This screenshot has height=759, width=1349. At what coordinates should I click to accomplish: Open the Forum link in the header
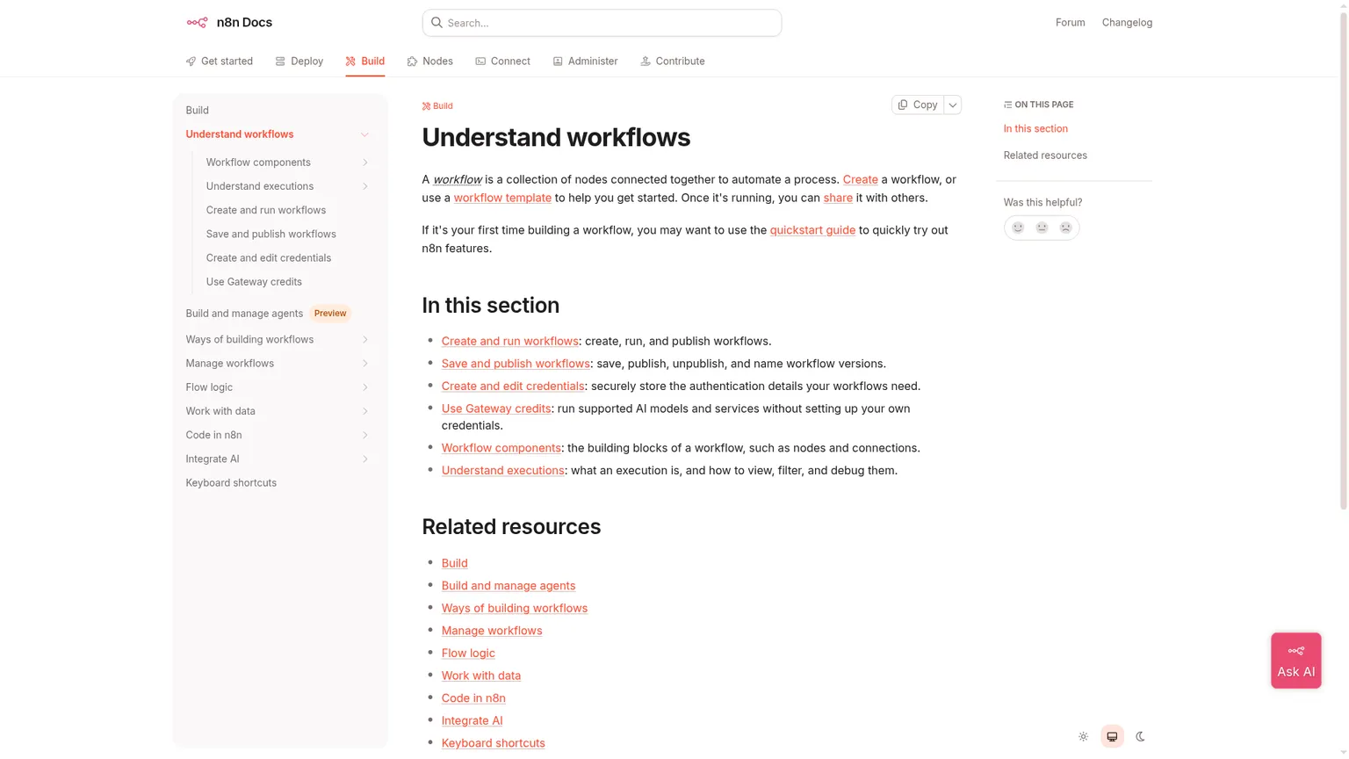(1070, 23)
